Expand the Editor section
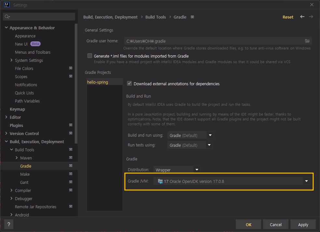 6,117
